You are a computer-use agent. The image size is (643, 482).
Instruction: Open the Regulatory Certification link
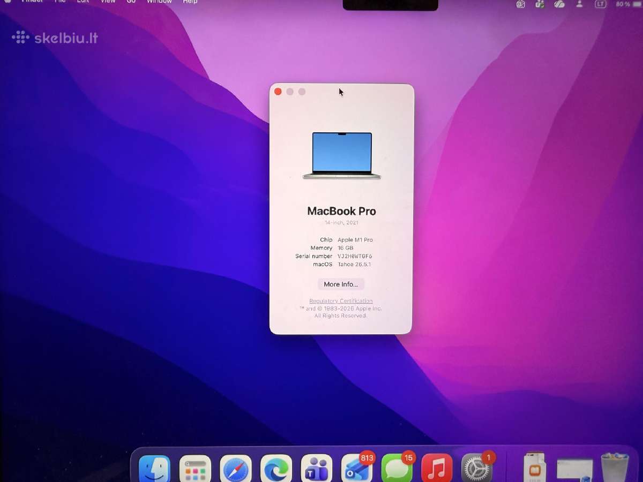coord(341,301)
